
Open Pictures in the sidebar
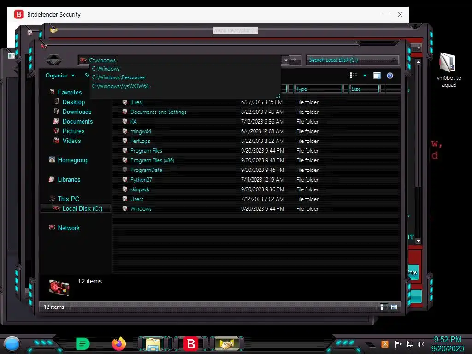73,131
